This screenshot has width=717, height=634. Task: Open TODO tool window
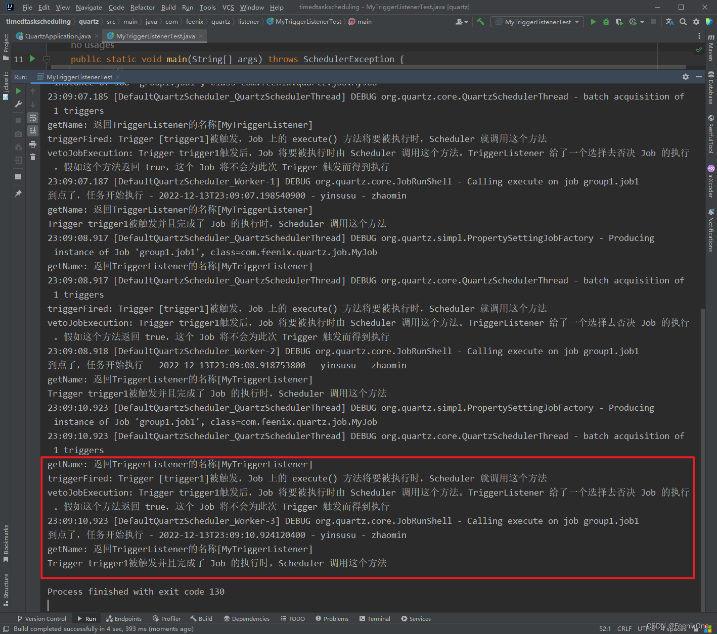[x=293, y=618]
